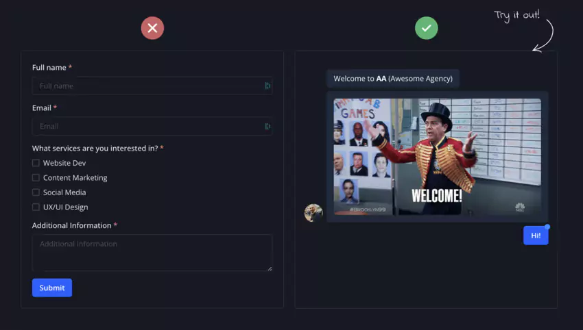Image resolution: width=583 pixels, height=330 pixels.
Task: Click the Social Media option label
Action: (64, 192)
